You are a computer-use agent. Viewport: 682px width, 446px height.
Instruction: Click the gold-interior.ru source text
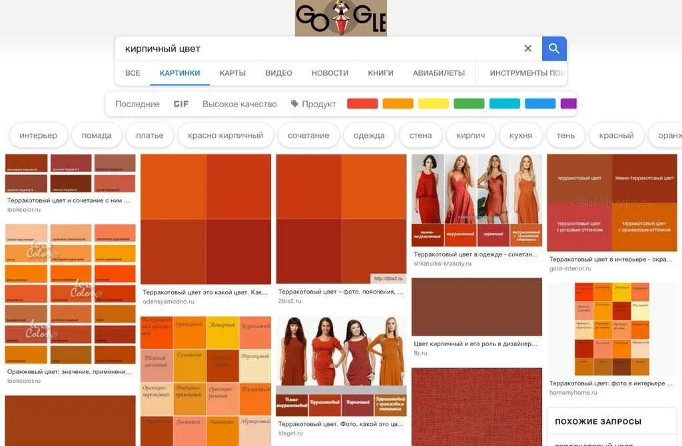pyautogui.click(x=570, y=268)
